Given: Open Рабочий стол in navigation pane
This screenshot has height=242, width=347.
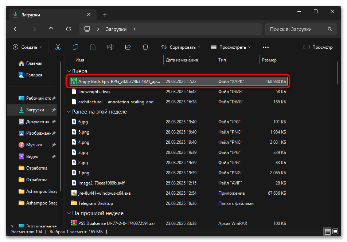Looking at the screenshot, I should (32, 98).
